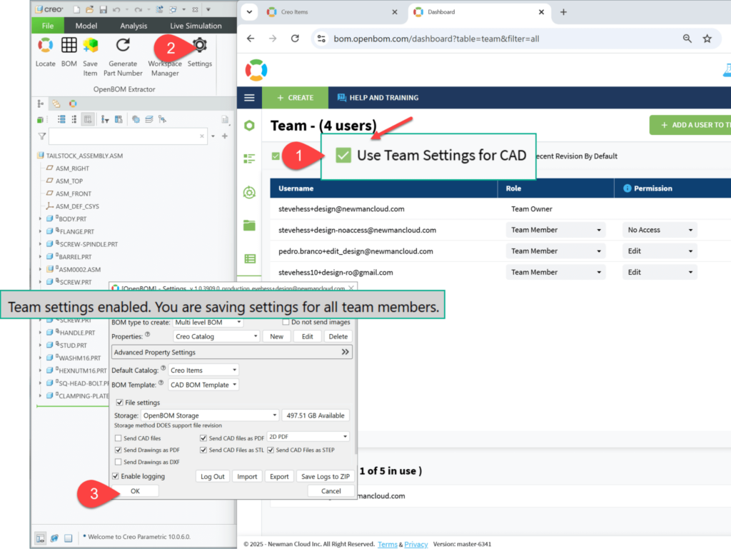Toggle Do not send images checkbox

tap(286, 322)
